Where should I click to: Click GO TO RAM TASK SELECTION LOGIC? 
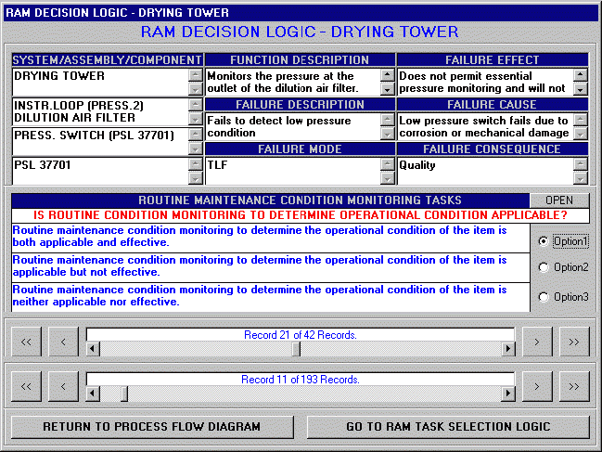pos(448,427)
